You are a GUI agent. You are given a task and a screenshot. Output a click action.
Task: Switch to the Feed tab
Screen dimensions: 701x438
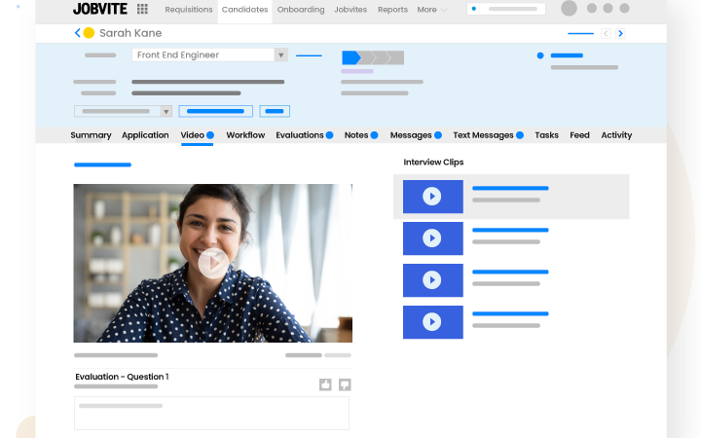click(x=579, y=135)
